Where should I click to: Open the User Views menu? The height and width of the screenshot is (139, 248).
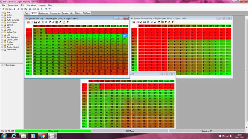click(x=31, y=5)
